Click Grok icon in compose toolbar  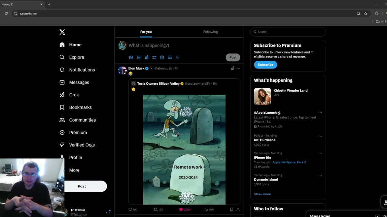click(x=146, y=57)
